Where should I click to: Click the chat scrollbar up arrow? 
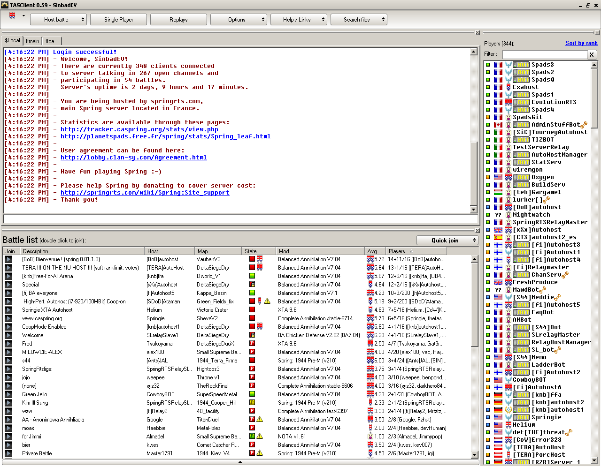click(x=474, y=52)
